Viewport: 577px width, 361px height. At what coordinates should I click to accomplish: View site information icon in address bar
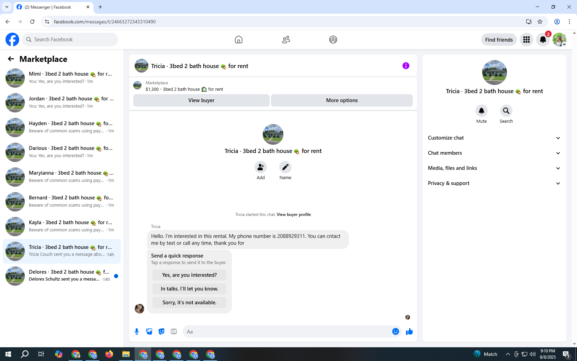tap(47, 22)
